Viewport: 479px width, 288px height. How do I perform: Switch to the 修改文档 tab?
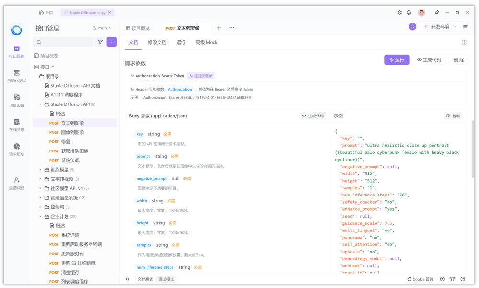(157, 42)
